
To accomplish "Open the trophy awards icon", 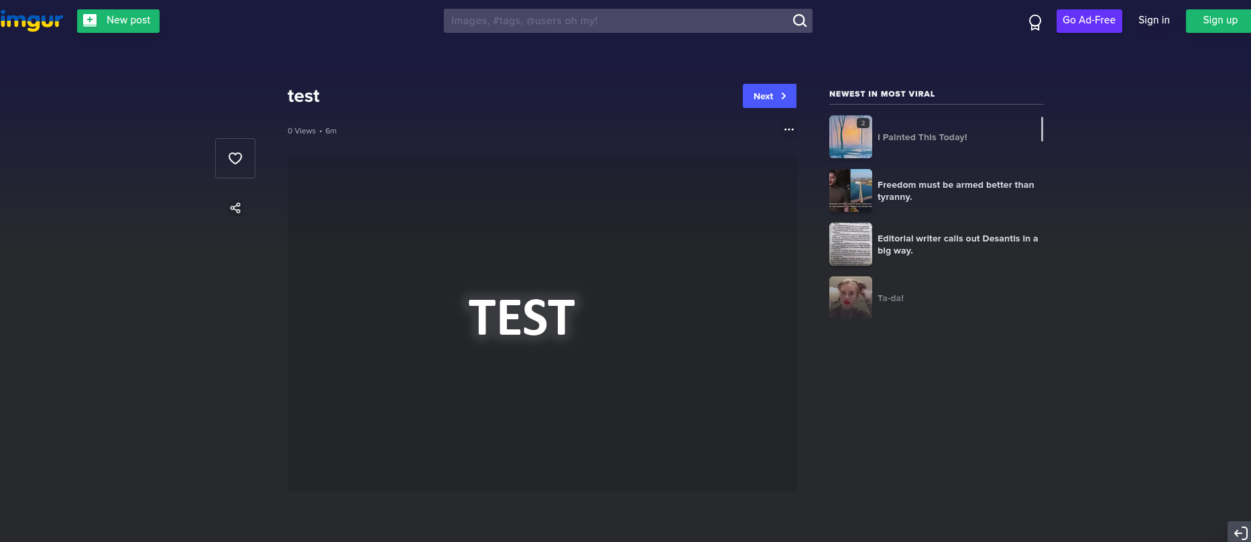I will (1035, 23).
